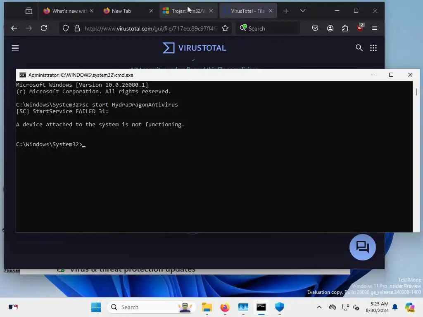Click "[SC] StartService FAILED 31:" line
The image size is (423, 317).
click(62, 111)
